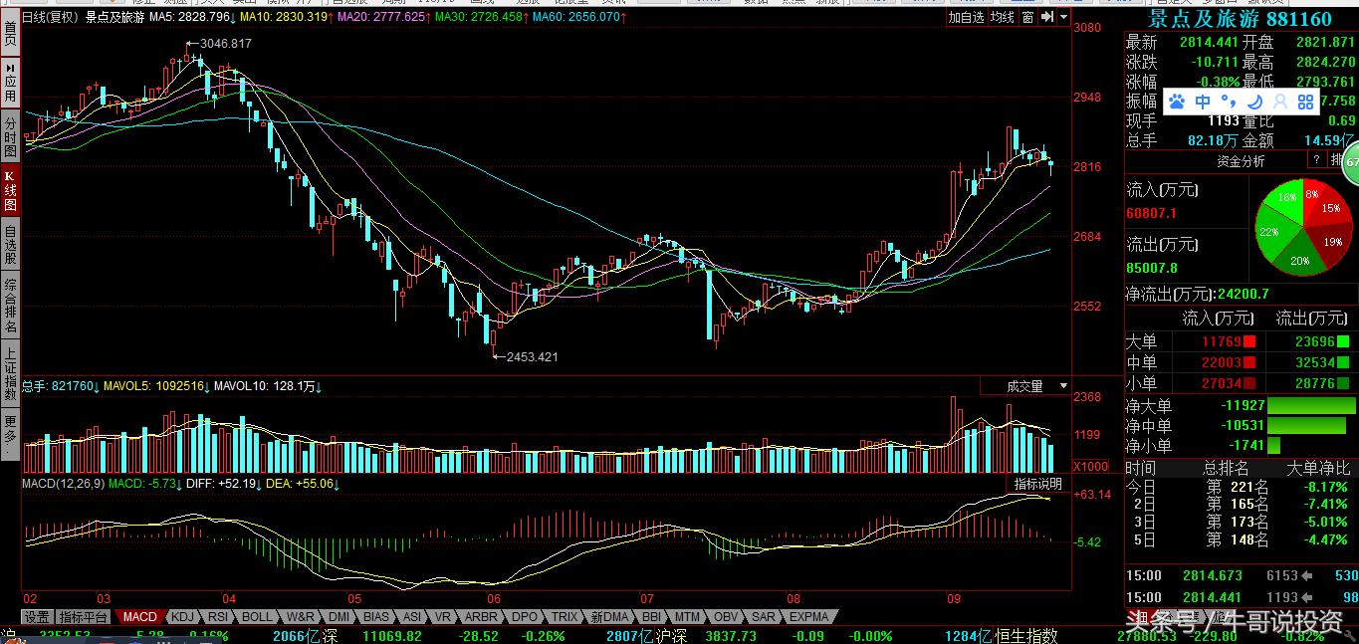Image resolution: width=1359 pixels, height=644 pixels.
Task: Click the 加自选 button
Action: 966,17
